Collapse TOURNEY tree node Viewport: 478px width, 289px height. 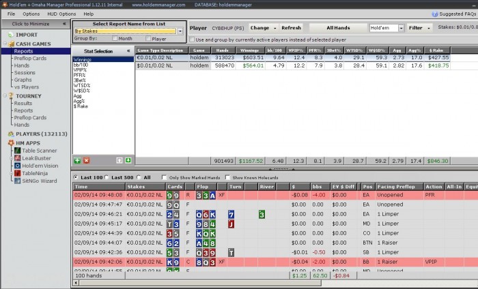(x=5, y=95)
